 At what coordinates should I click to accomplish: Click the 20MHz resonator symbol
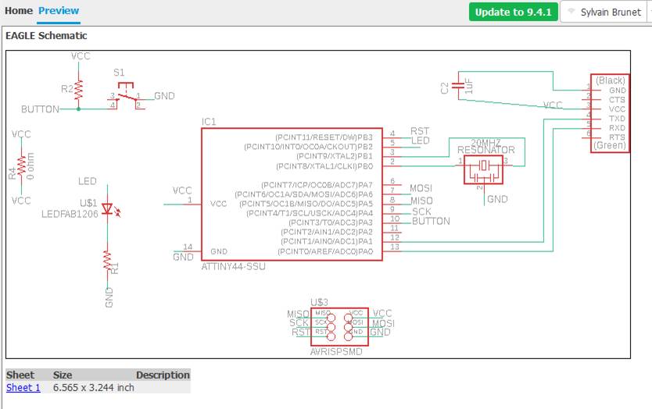(x=483, y=169)
